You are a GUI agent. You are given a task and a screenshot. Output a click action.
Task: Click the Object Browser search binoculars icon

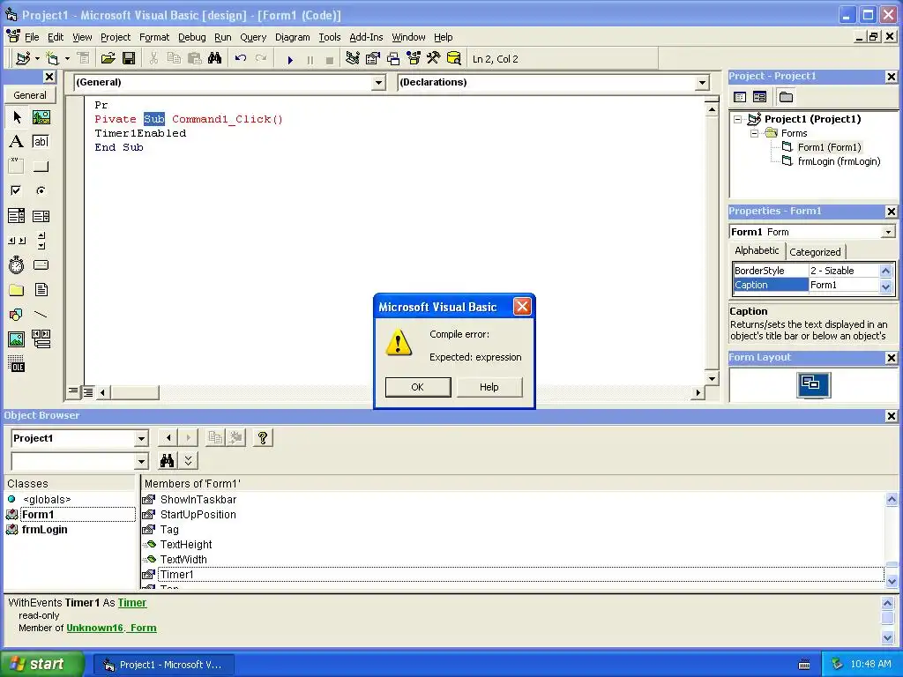pos(167,460)
